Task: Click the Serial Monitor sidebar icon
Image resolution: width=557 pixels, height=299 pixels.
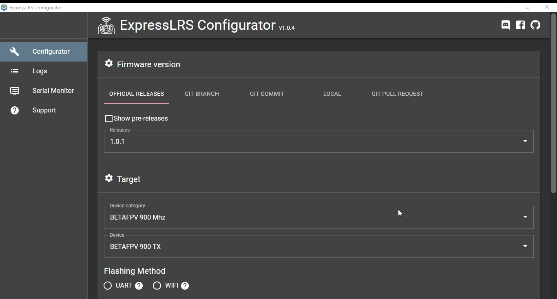Action: click(15, 91)
